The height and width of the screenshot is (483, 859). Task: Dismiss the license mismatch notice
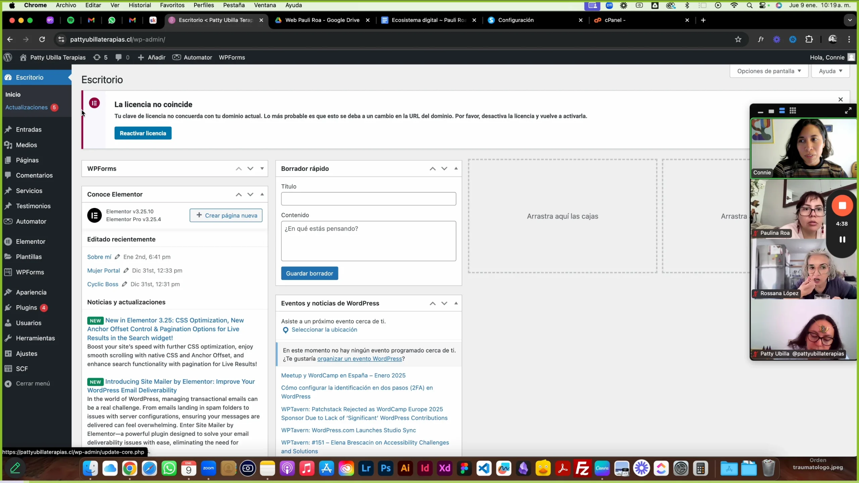click(841, 99)
